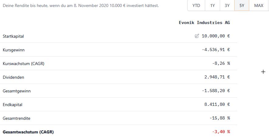Viewport: 269px width, 138px height.
Task: Switch to the YTD time range
Action: point(196,5)
